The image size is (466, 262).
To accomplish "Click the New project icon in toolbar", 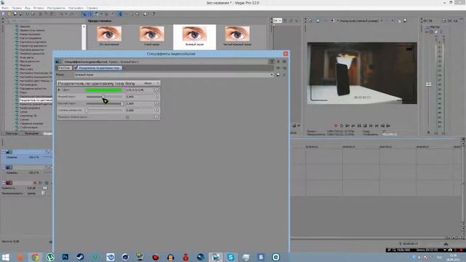I will click(3, 14).
